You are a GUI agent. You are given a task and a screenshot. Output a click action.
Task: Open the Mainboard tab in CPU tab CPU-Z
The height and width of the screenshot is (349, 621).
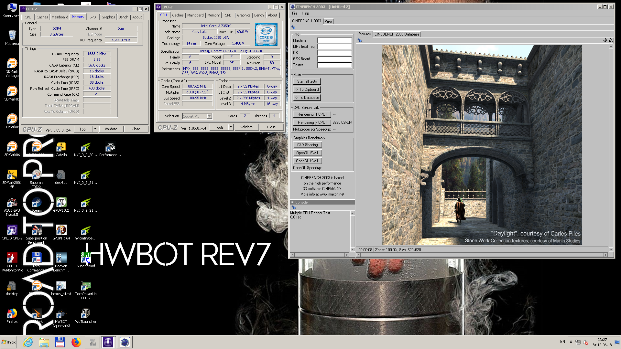pos(195,15)
